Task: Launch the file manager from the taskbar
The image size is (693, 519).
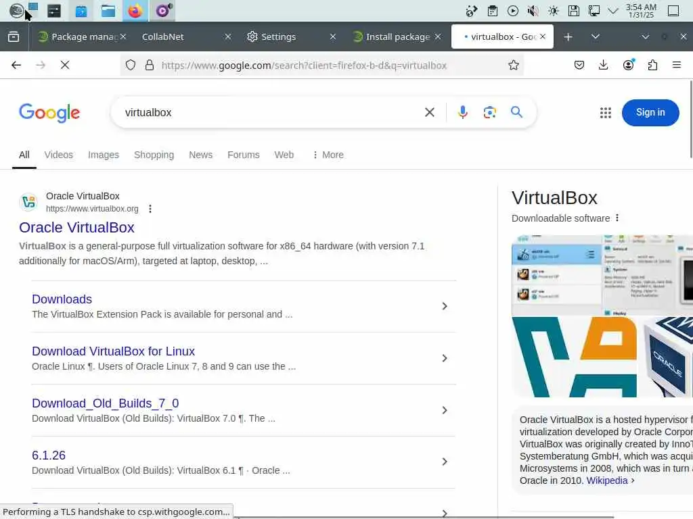Action: pyautogui.click(x=108, y=11)
